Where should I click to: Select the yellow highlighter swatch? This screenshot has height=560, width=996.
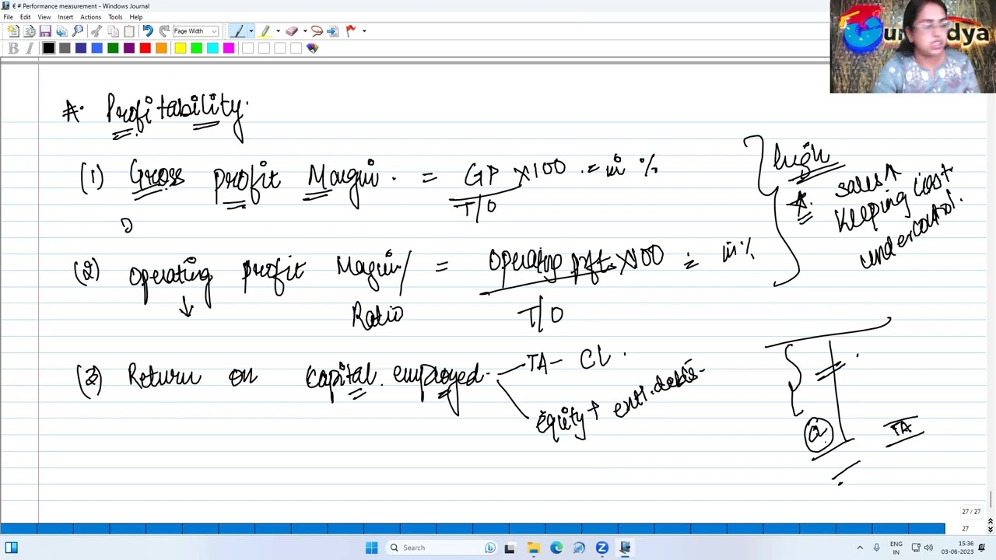180,48
